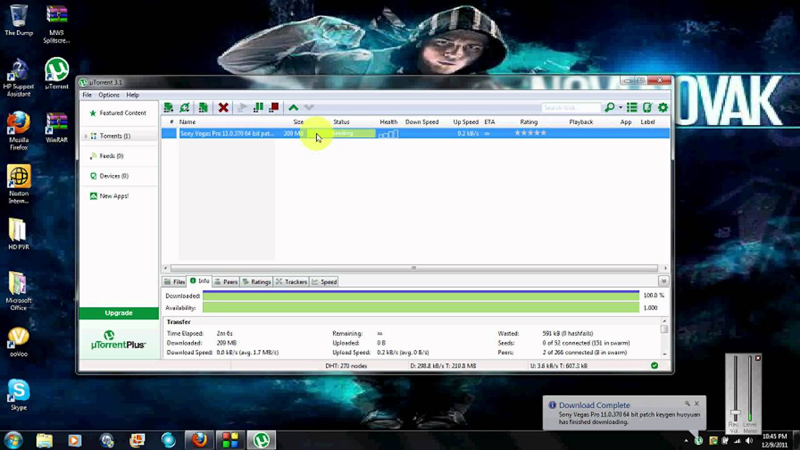Screen dimensions: 800x450
Task: Sort by the Label column header
Action: tap(647, 122)
